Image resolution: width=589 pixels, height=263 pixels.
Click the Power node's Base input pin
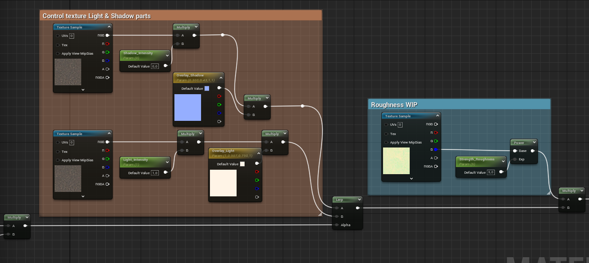pyautogui.click(x=514, y=151)
